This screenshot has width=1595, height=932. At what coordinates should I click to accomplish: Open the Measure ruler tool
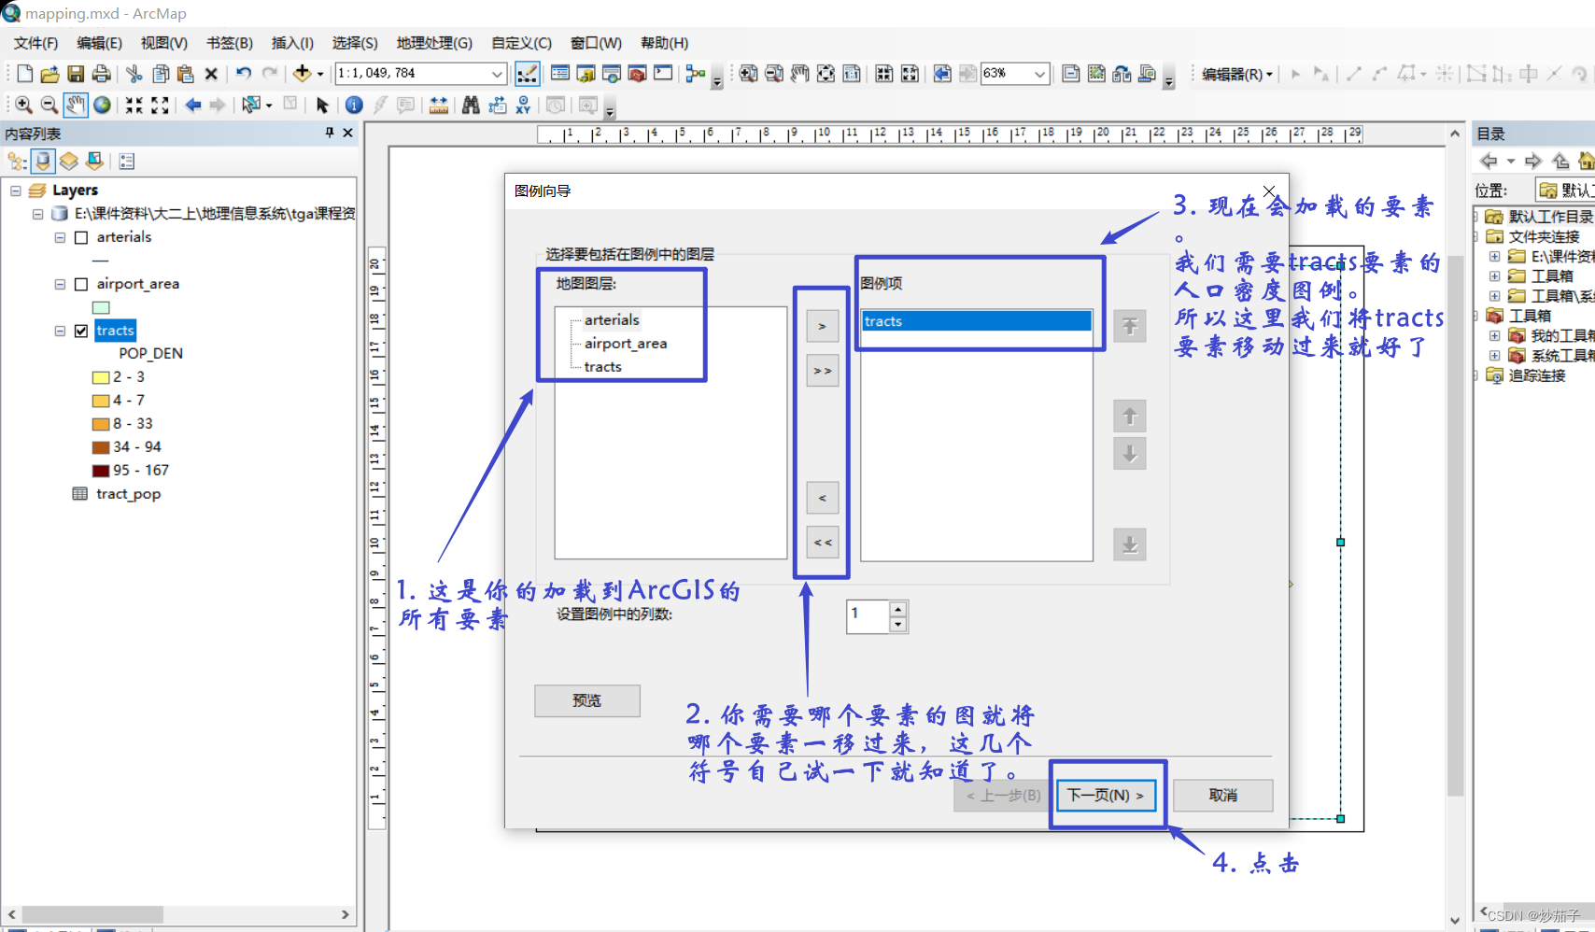click(x=439, y=106)
